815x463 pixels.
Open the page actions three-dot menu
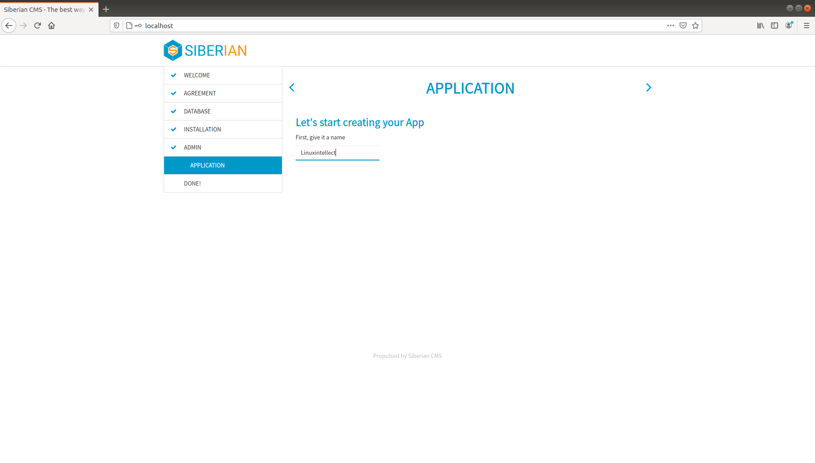(x=671, y=26)
